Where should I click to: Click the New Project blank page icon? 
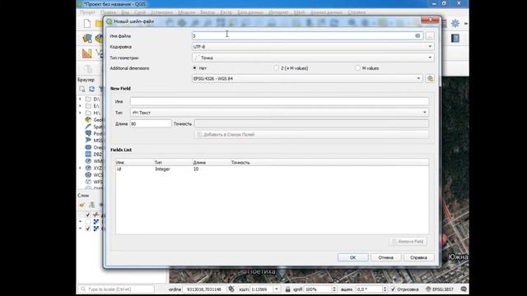(87, 24)
